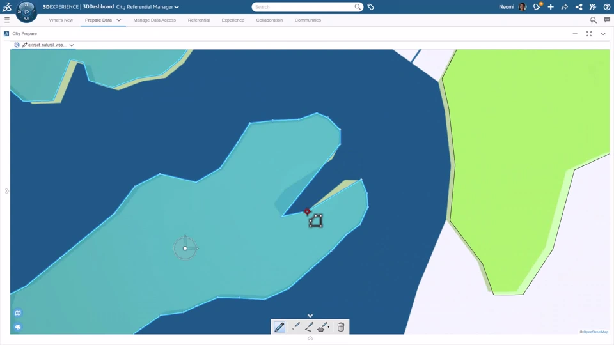614x345 pixels.
Task: Click the pencil icon beside extract_natural_woo
Action: click(x=24, y=45)
